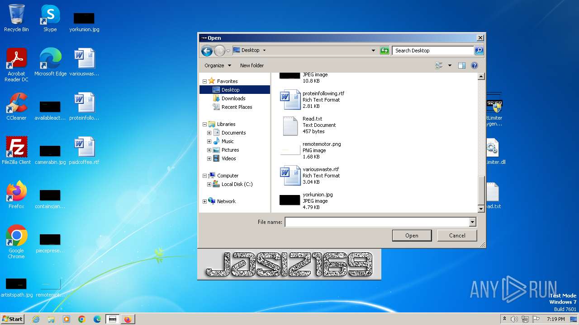
Task: Click volume speaker icon in system tray
Action: tap(514, 319)
